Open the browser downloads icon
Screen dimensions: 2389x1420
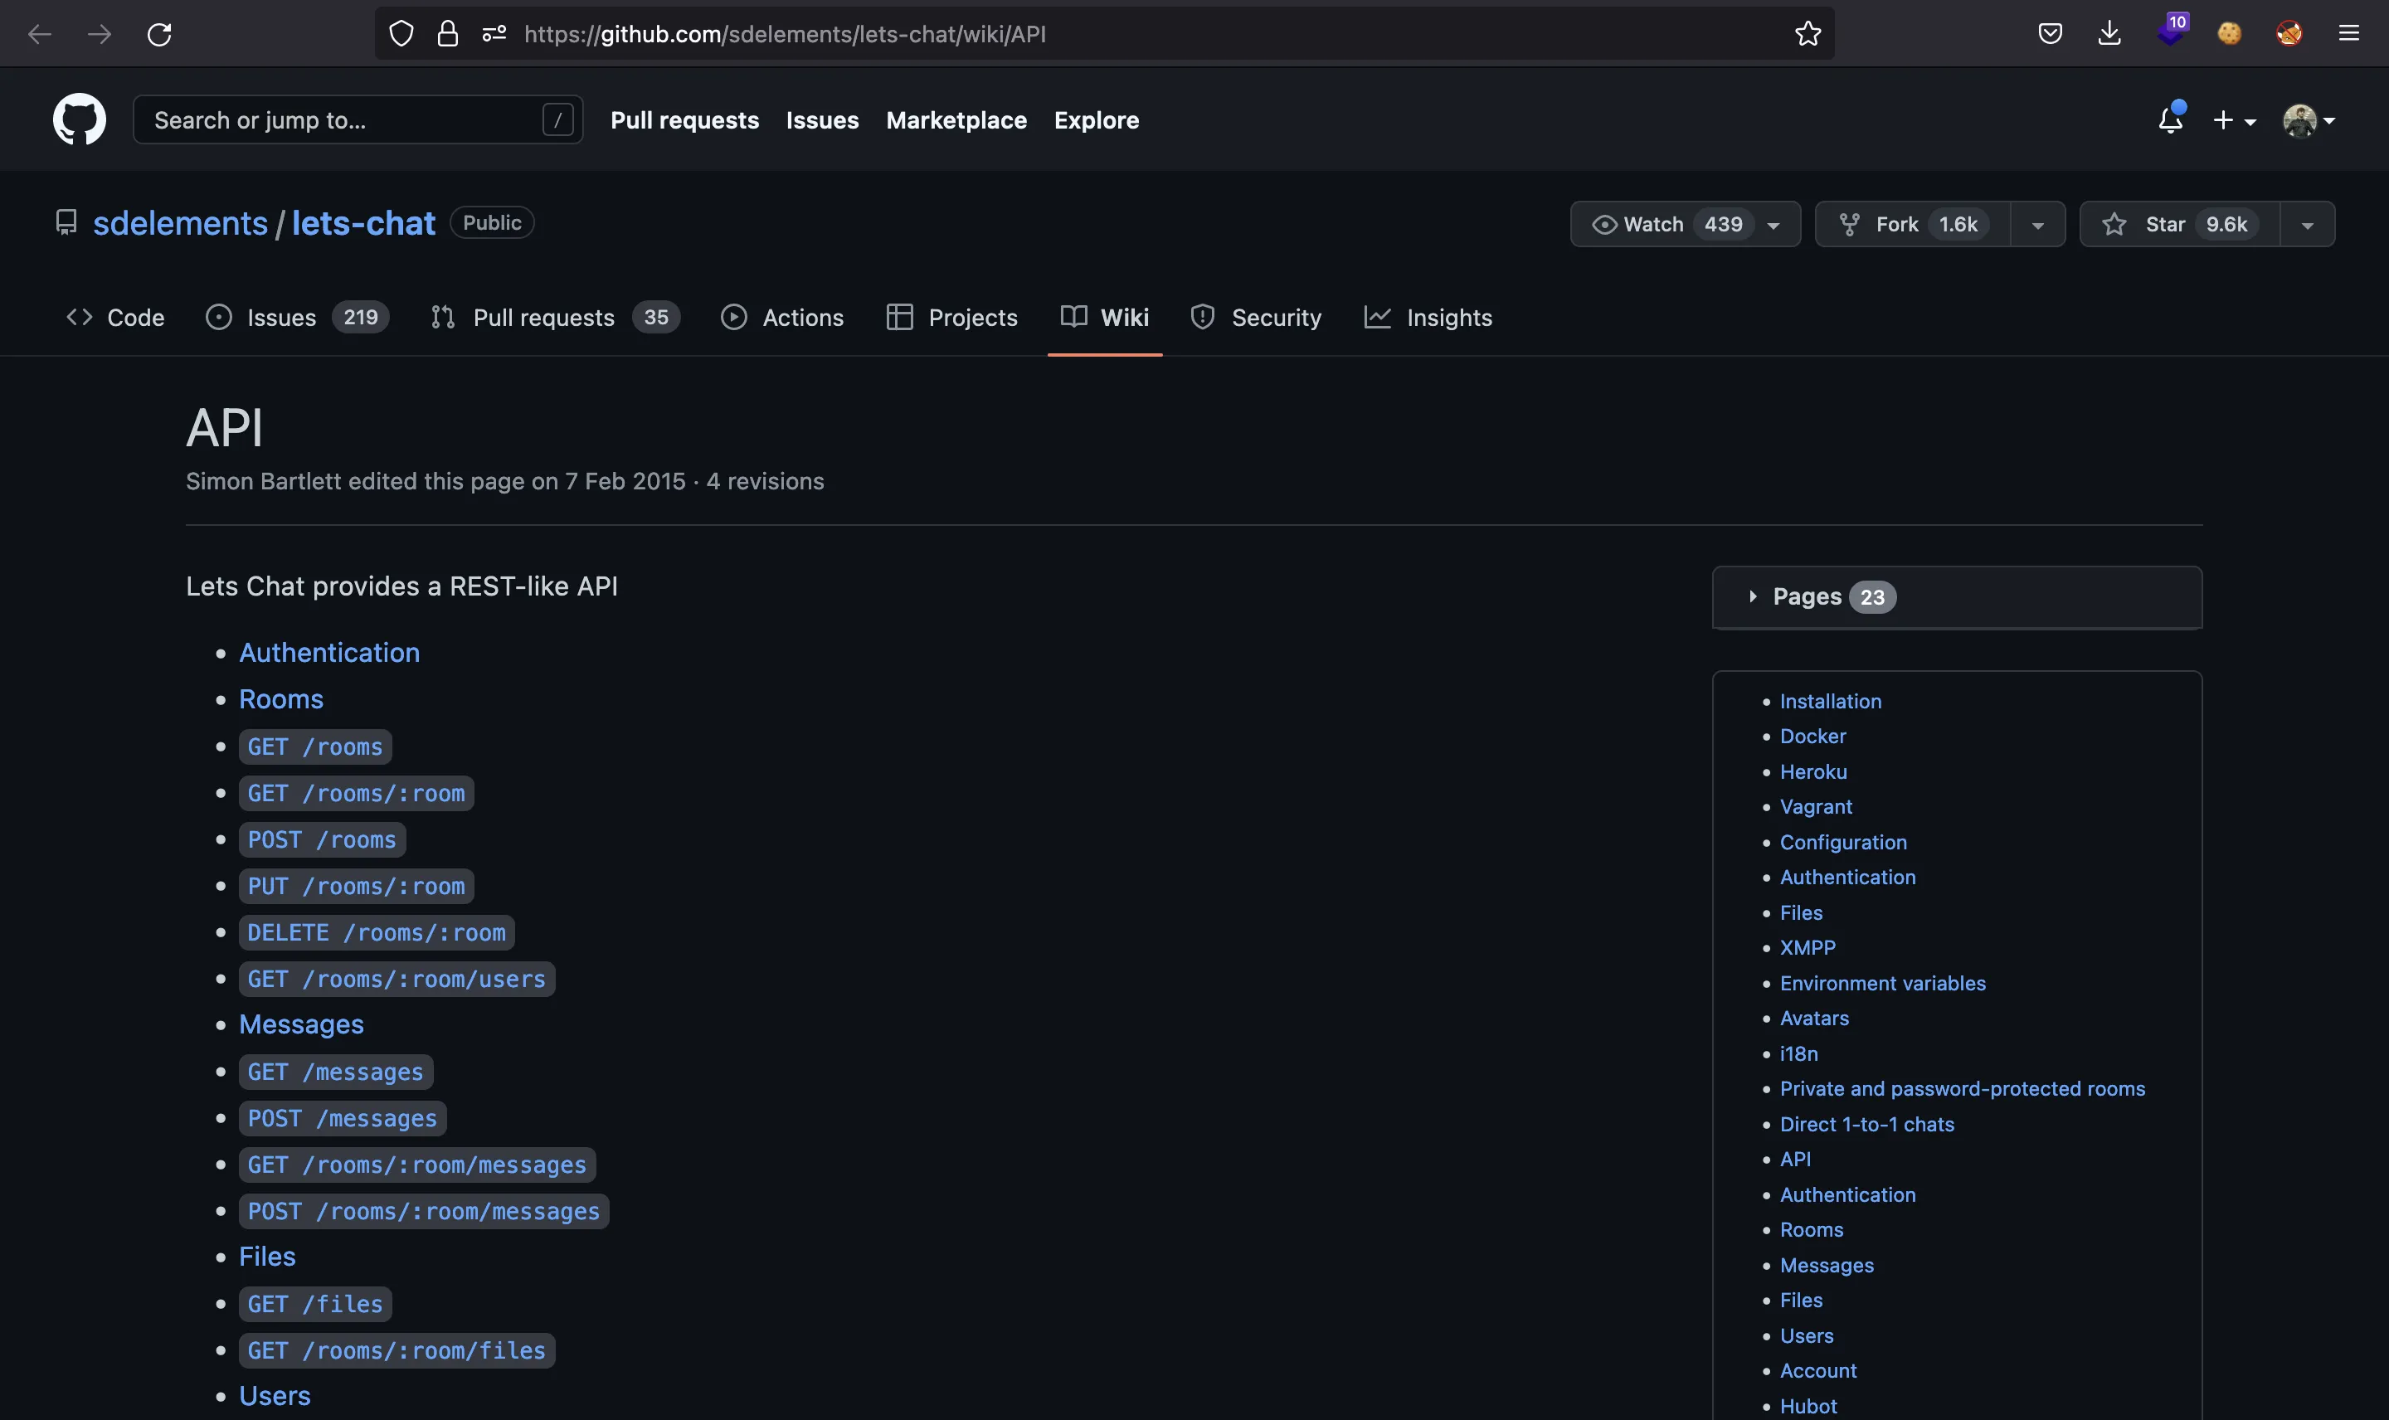[2109, 35]
